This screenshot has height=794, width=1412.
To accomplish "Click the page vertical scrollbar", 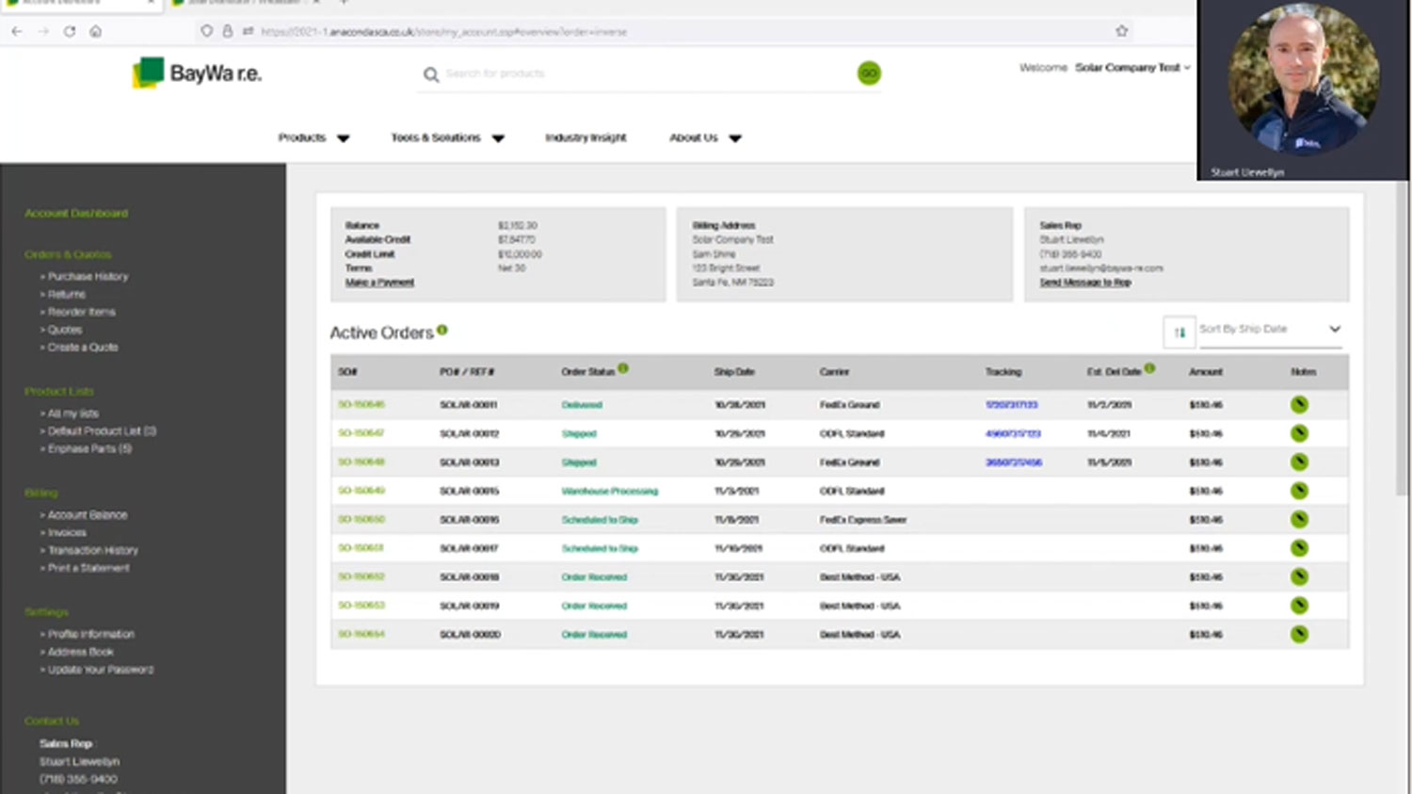I will pos(1403,339).
